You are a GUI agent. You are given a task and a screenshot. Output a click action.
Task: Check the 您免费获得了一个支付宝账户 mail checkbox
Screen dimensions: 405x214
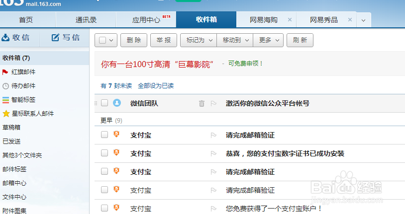(x=104, y=208)
